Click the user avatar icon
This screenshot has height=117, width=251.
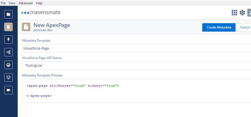(x=249, y=13)
